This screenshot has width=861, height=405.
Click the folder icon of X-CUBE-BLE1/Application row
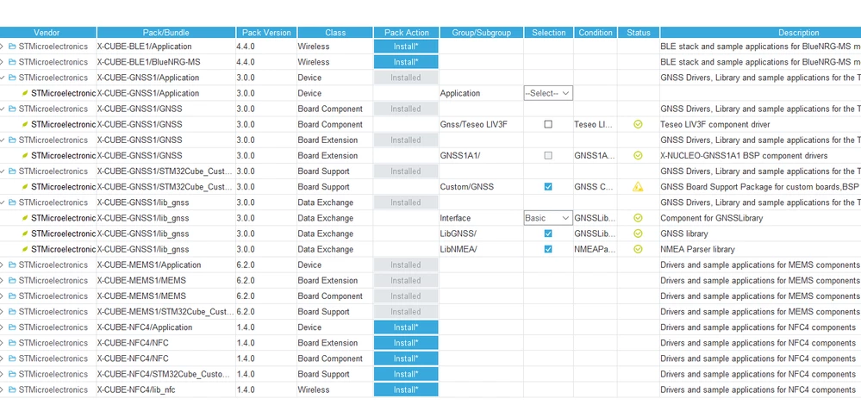tap(12, 47)
